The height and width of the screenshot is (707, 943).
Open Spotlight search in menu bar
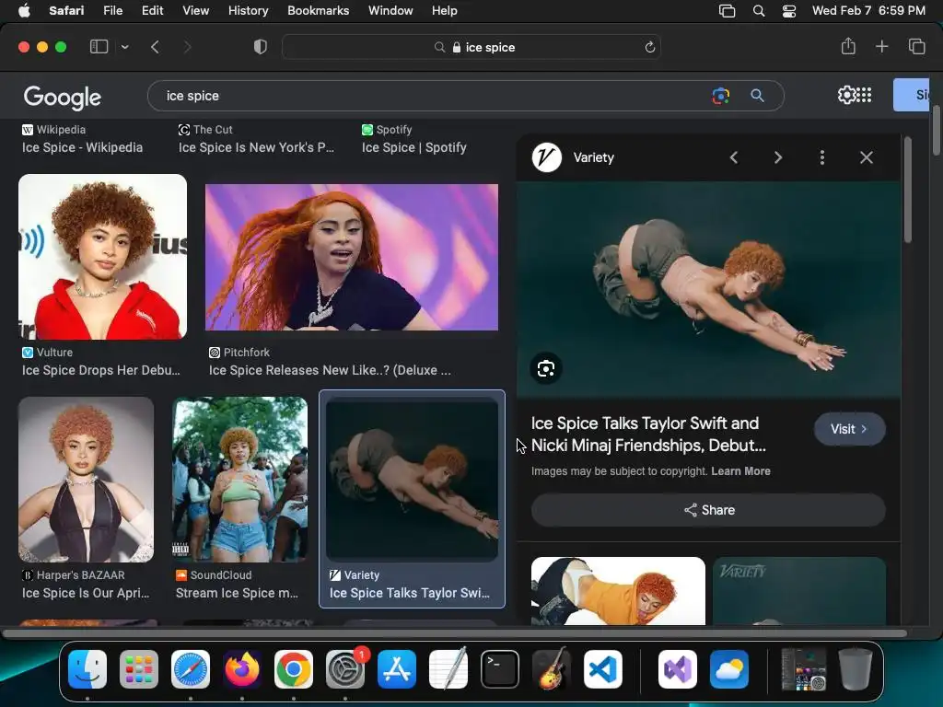coord(759,10)
